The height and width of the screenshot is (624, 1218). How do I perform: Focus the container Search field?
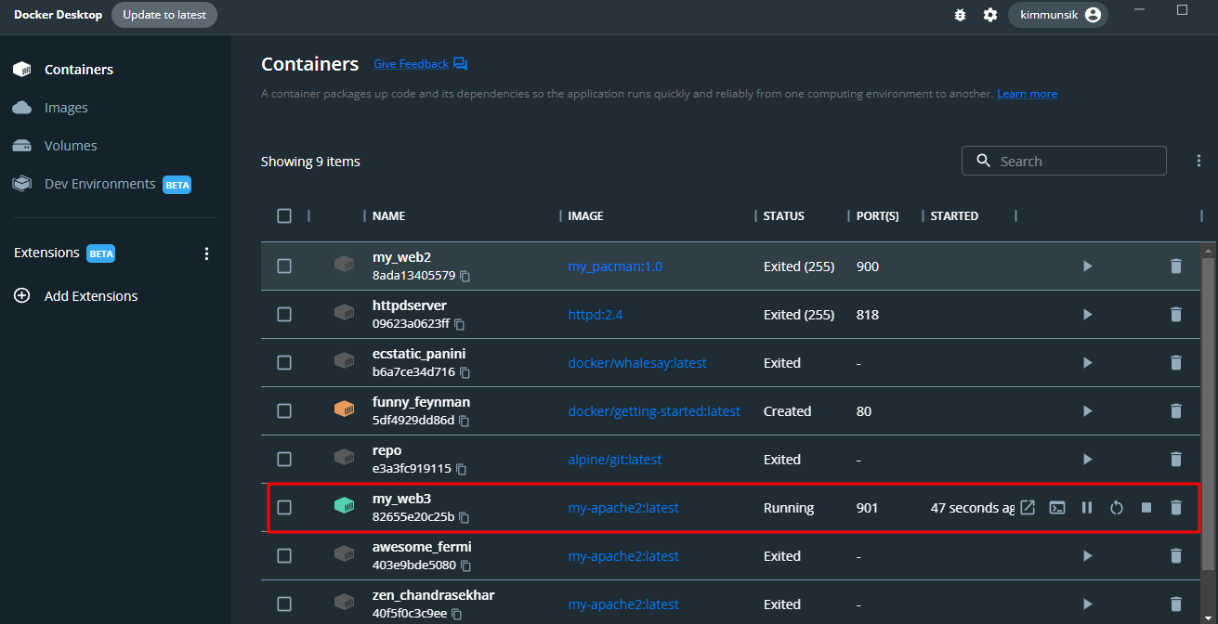click(x=1064, y=161)
